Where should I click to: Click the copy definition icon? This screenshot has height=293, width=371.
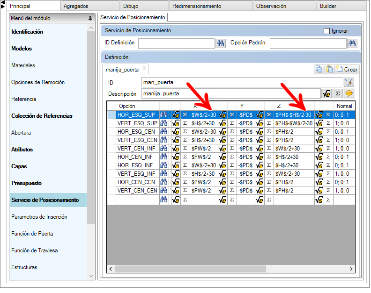click(x=319, y=69)
